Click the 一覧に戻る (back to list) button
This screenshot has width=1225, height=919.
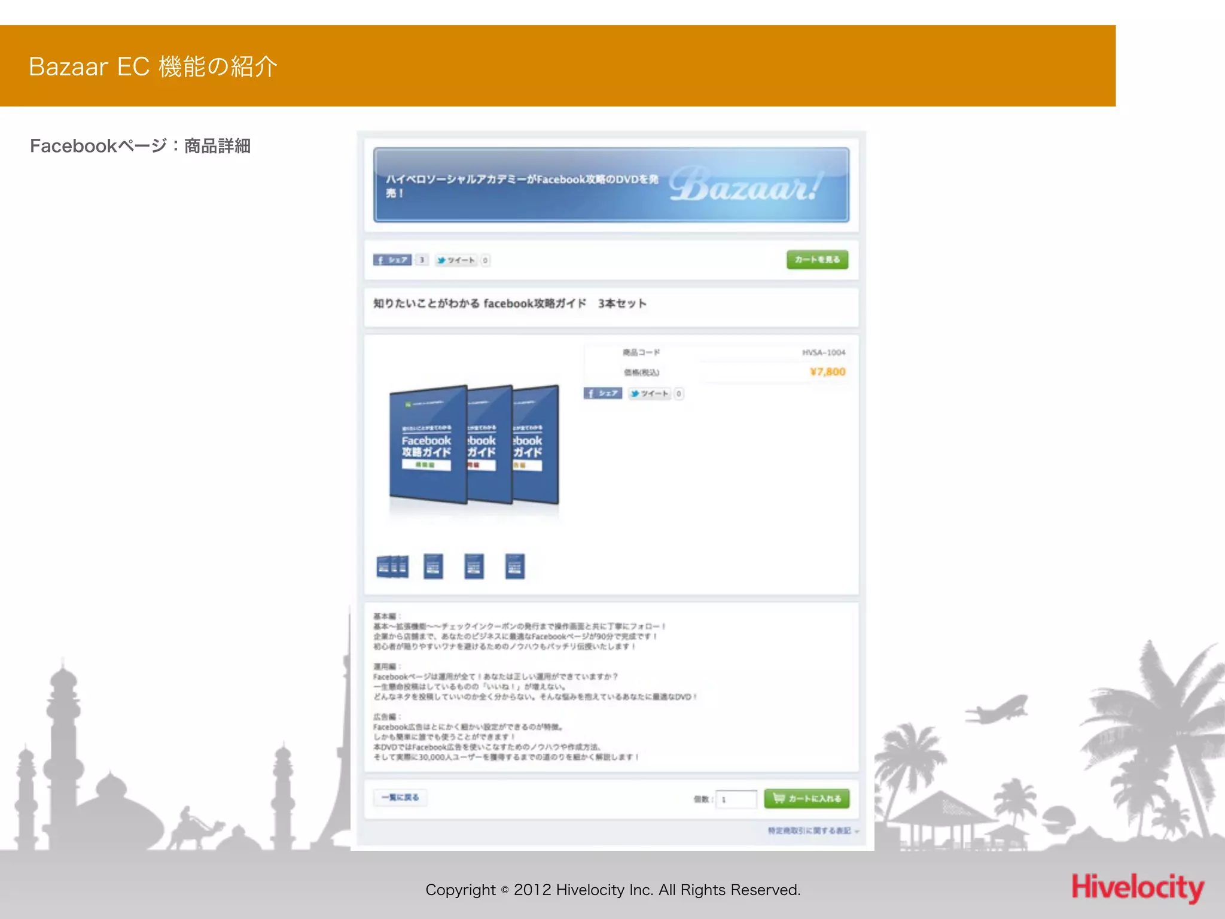pos(400,798)
